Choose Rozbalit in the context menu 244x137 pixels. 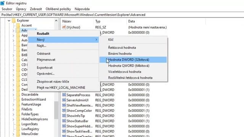[64, 33]
